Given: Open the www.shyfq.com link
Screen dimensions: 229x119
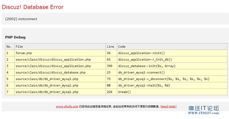Looking at the screenshot, I should [x=67, y=106].
